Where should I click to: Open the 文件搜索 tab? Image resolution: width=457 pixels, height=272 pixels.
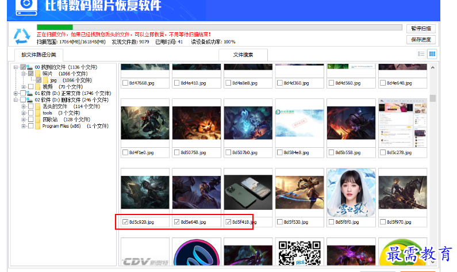pyautogui.click(x=243, y=55)
